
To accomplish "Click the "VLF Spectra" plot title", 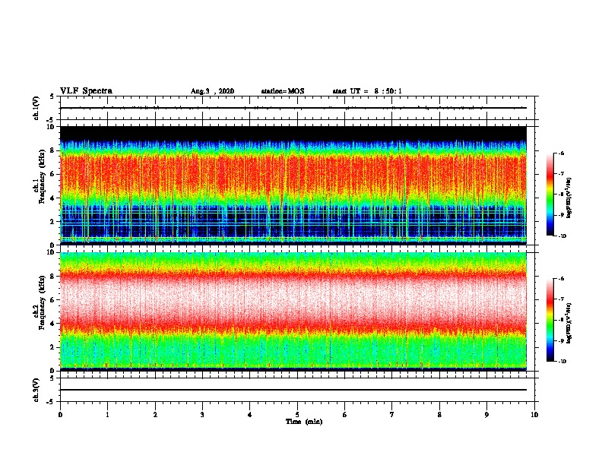I will click(x=86, y=91).
